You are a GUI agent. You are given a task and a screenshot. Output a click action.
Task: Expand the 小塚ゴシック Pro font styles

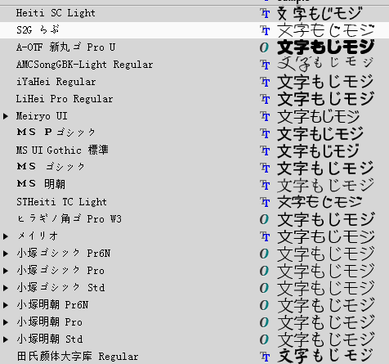(x=6, y=271)
